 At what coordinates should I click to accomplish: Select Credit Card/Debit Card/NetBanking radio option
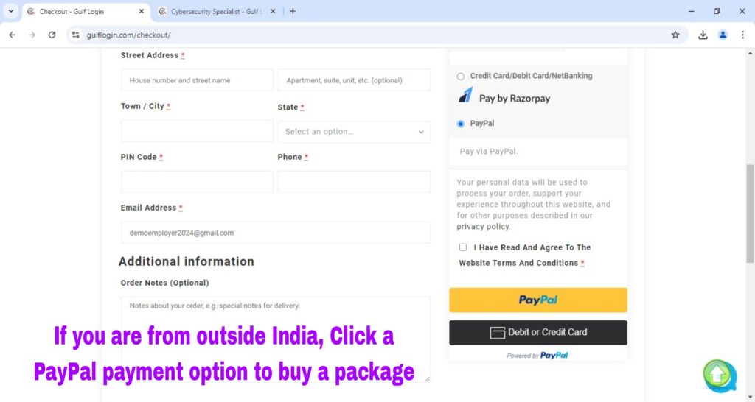(x=461, y=76)
